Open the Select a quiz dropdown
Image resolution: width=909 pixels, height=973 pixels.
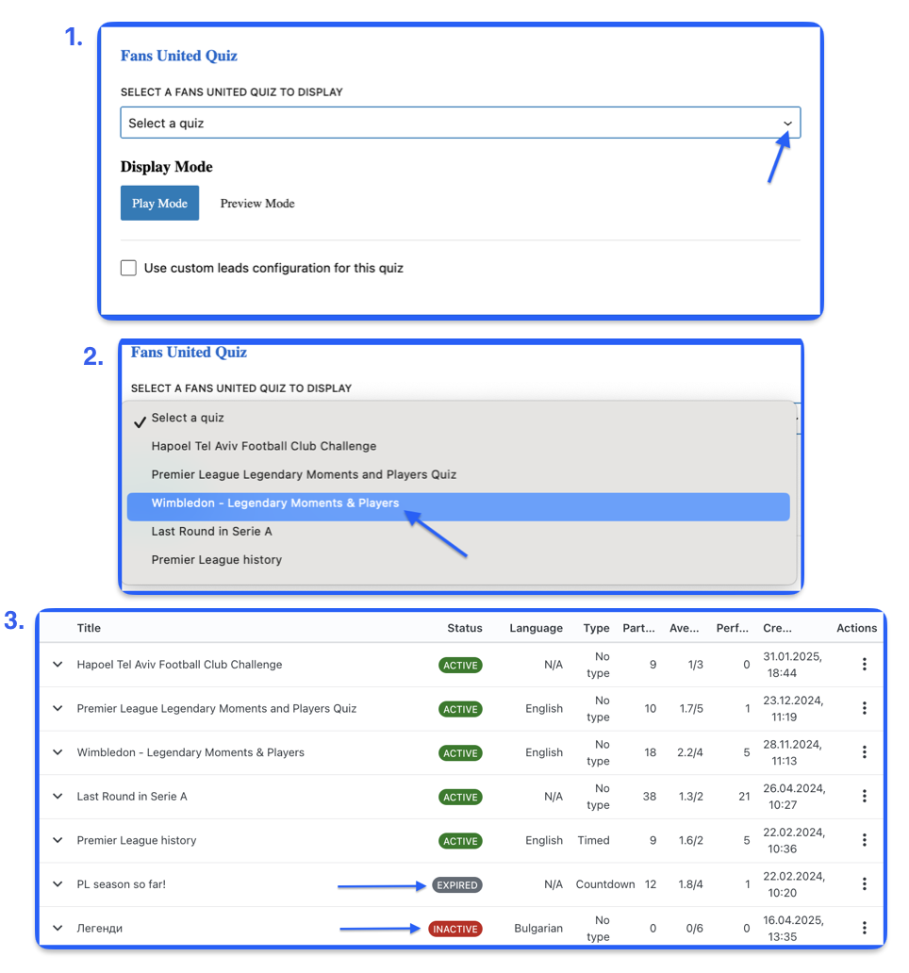(460, 123)
